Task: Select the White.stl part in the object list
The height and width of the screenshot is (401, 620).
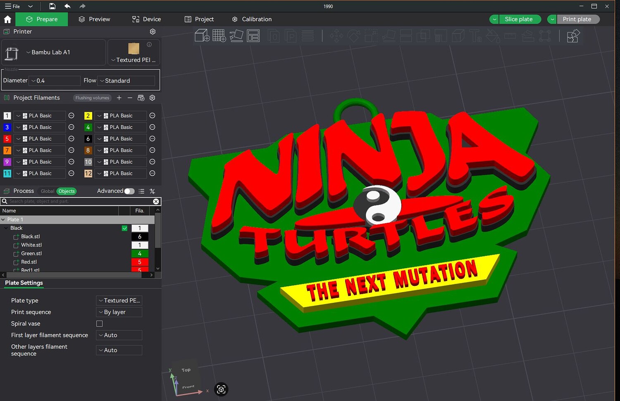Action: pyautogui.click(x=31, y=245)
